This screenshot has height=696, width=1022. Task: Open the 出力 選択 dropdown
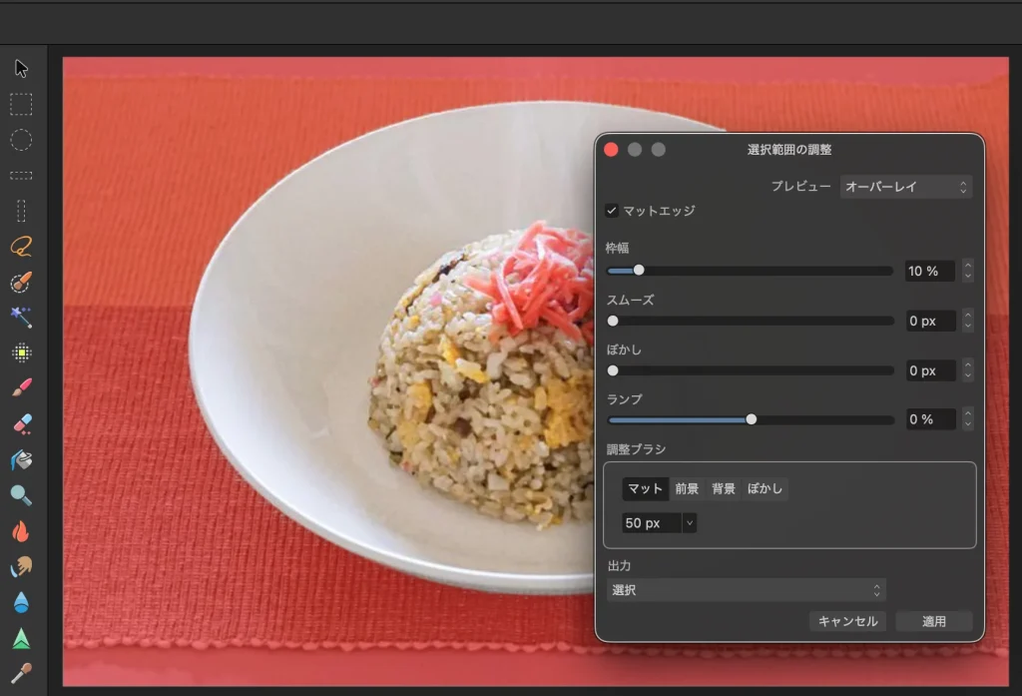[x=746, y=590]
